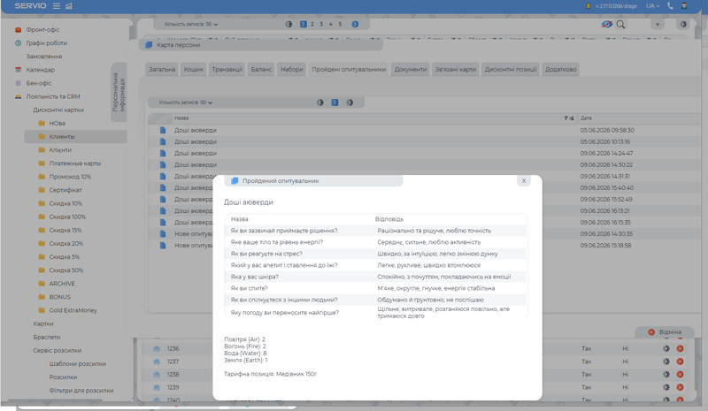
Task: Open the Додатково tab
Action: [x=561, y=69]
